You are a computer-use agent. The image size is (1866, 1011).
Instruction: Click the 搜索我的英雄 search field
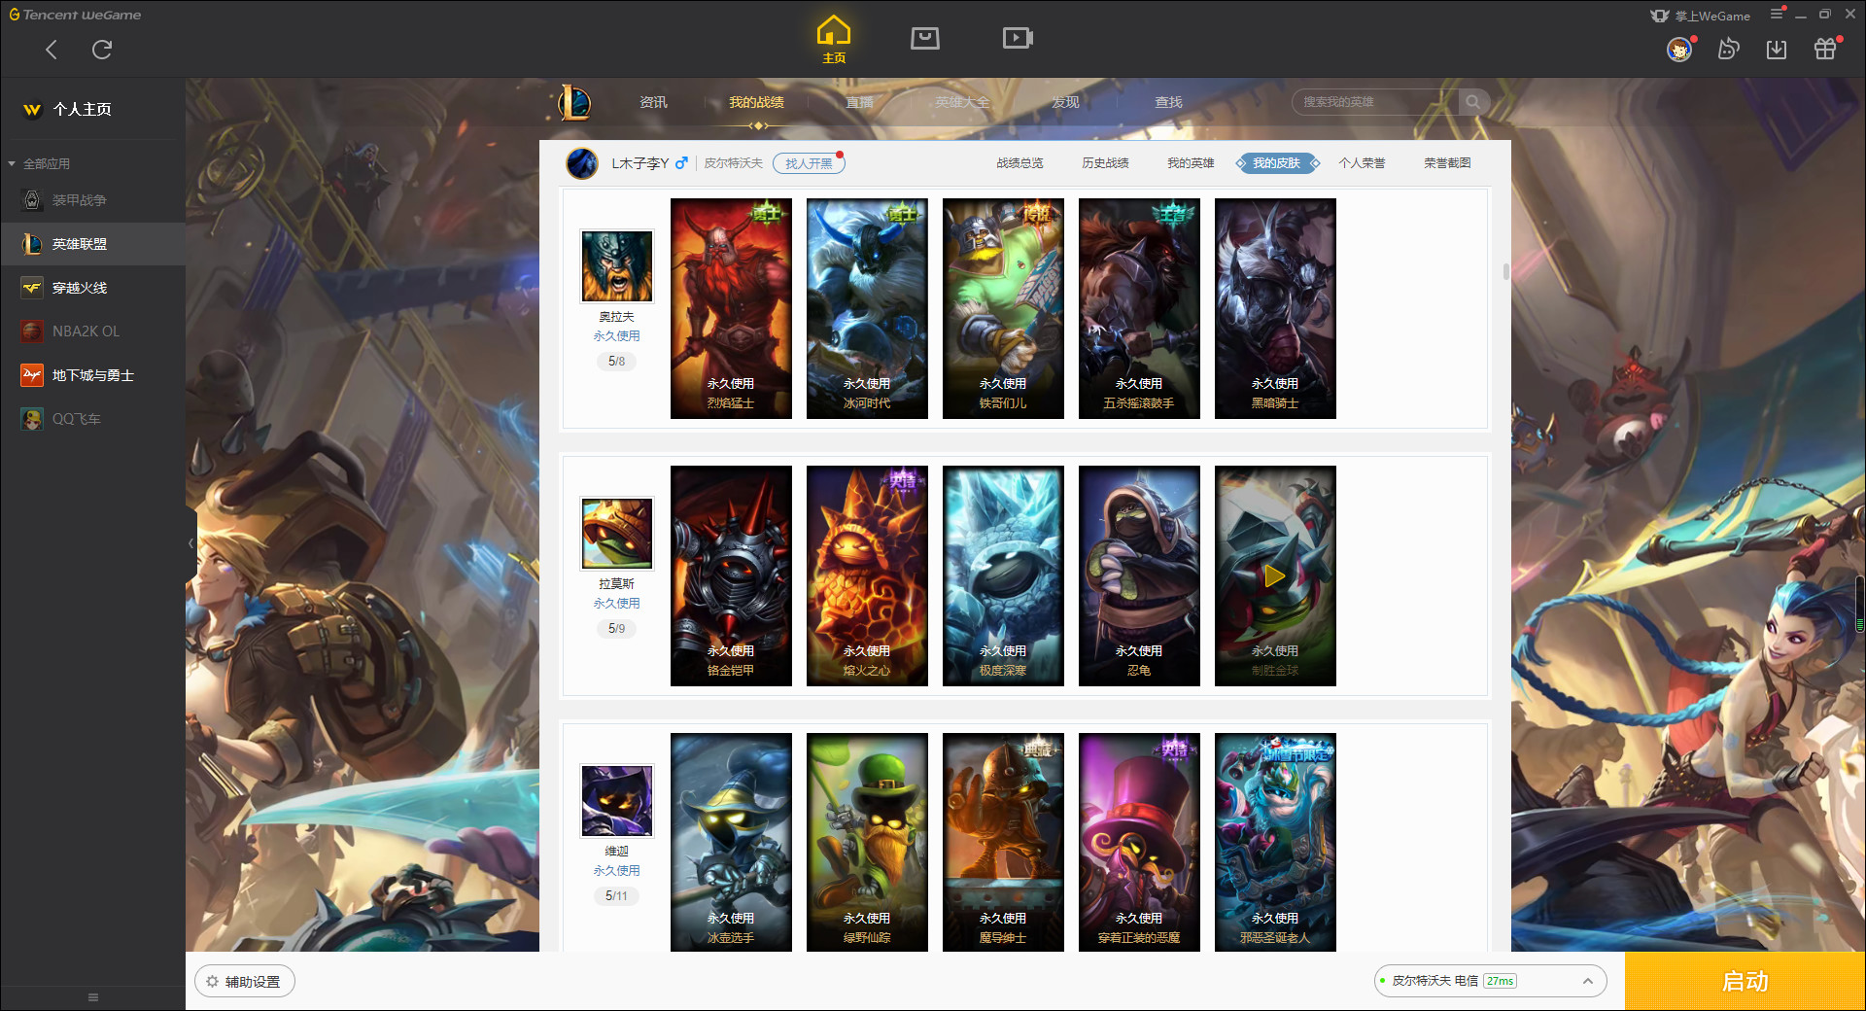[1375, 102]
